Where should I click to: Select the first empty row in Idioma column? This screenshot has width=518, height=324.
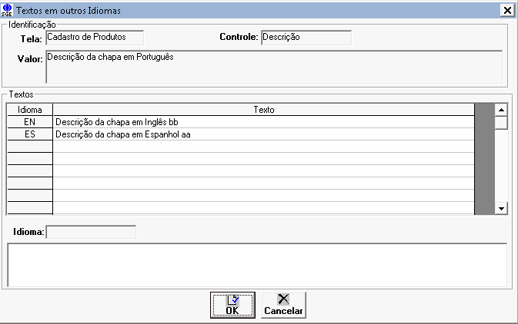coord(30,147)
